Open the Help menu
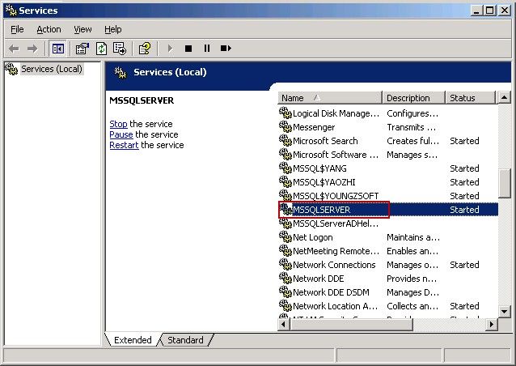Screen dimensions: 516x366 pyautogui.click(x=113, y=29)
